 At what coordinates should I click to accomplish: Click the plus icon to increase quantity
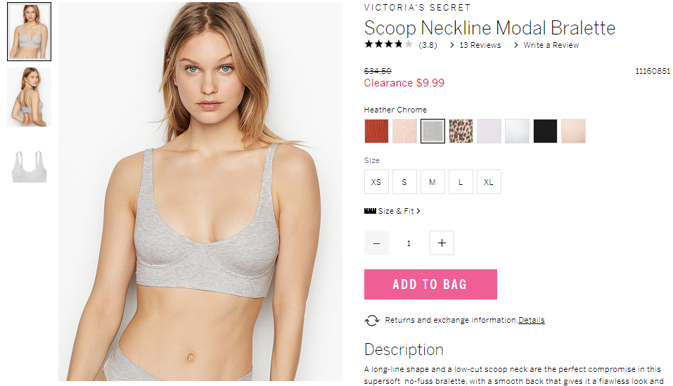click(x=442, y=243)
